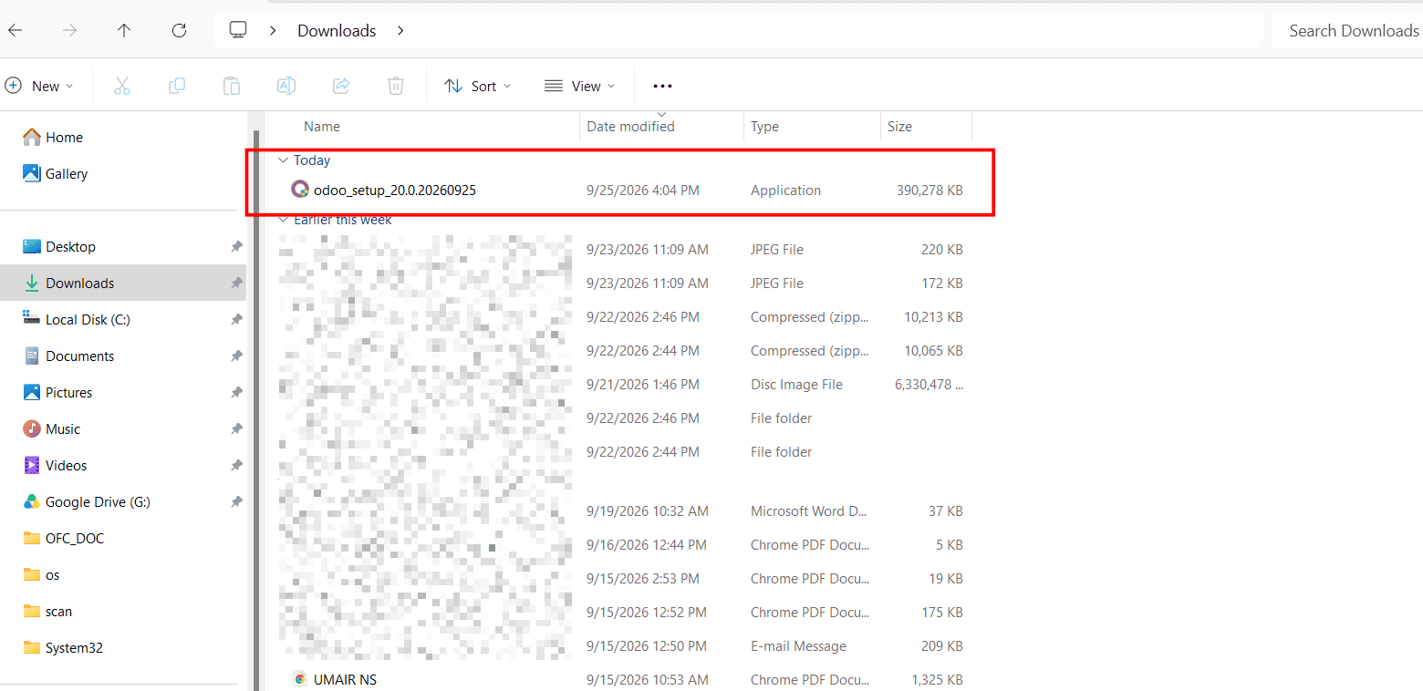Unpin Desktop using its pin icon
The height and width of the screenshot is (691, 1423).
pos(236,246)
